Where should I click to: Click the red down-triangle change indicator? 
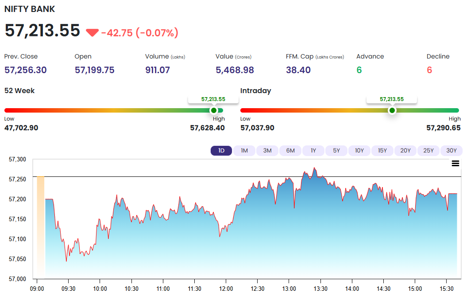pyautogui.click(x=92, y=32)
